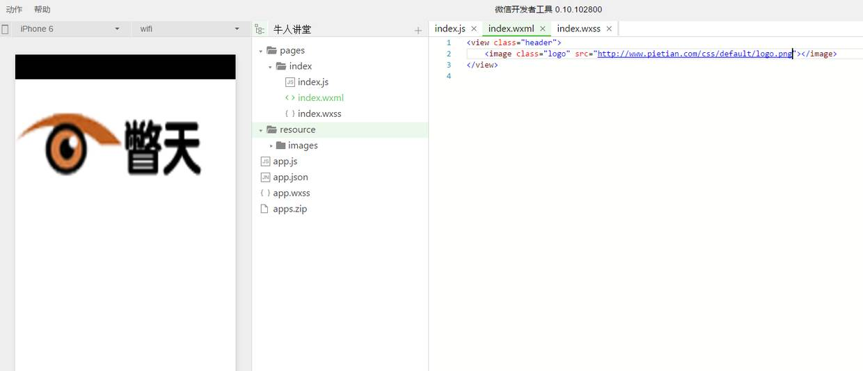The image size is (863, 371).
Task: Select index.js in the file tree
Action: click(313, 82)
